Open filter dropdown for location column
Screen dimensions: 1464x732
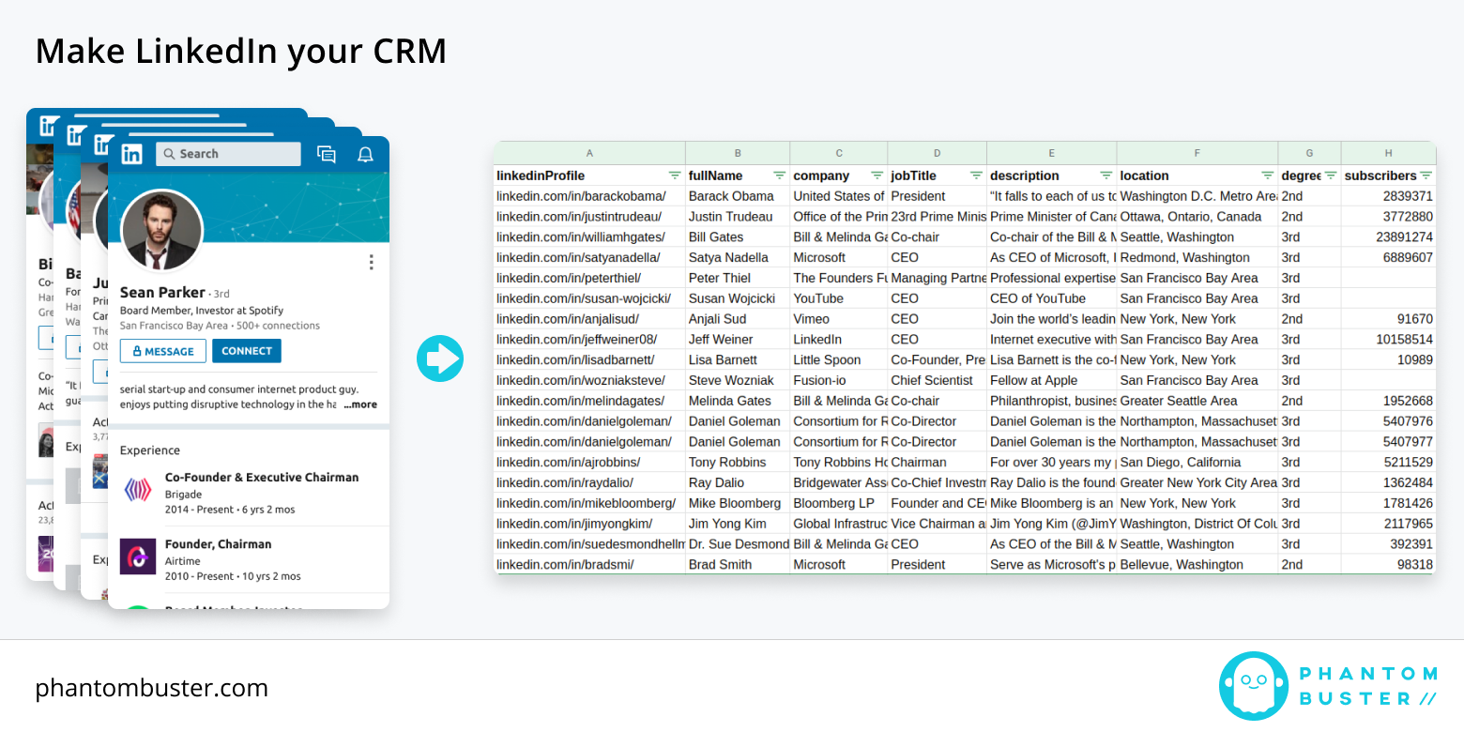point(1268,175)
